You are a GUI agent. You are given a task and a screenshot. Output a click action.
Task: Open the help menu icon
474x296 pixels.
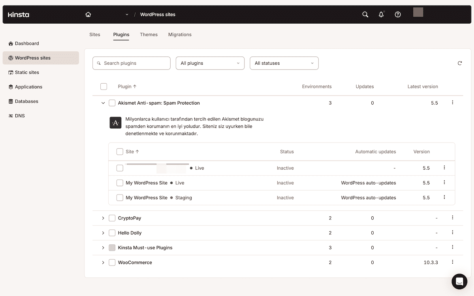[x=397, y=14]
